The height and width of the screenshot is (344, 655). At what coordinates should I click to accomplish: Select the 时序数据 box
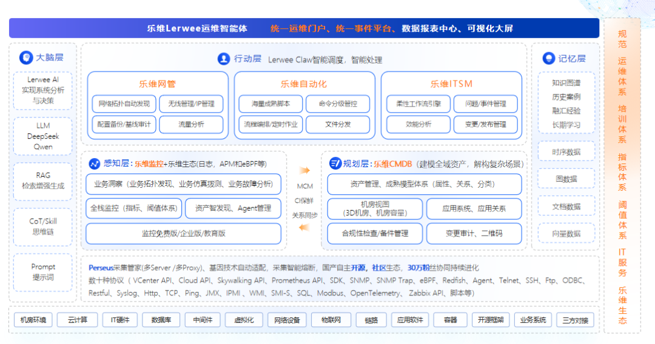tap(566, 152)
